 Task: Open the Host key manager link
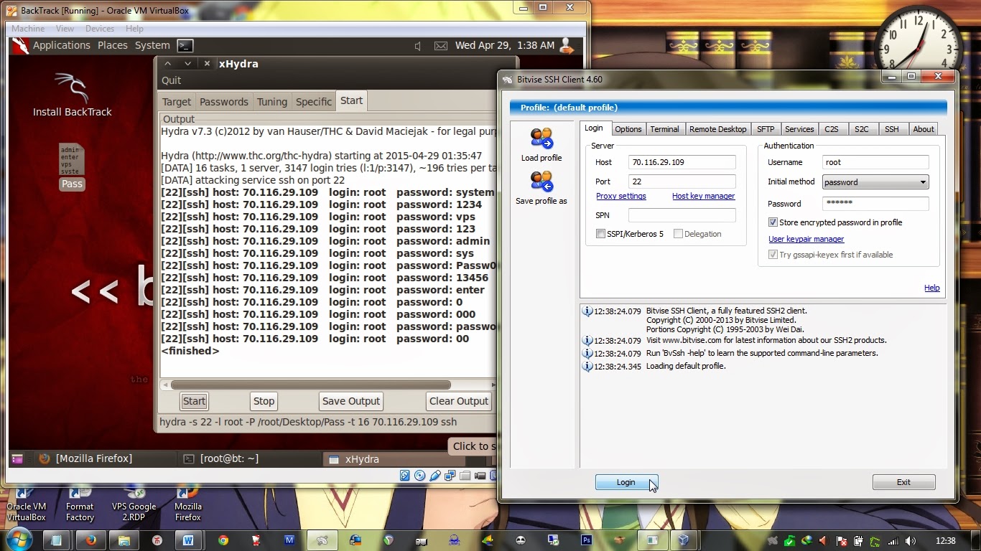click(703, 196)
